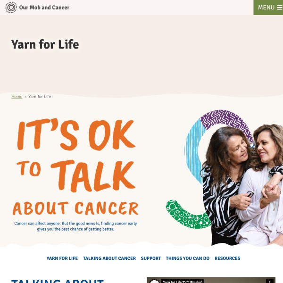The width and height of the screenshot is (283, 283).
Task: Select YARN FOR LIFE navigation link
Action: click(62, 258)
